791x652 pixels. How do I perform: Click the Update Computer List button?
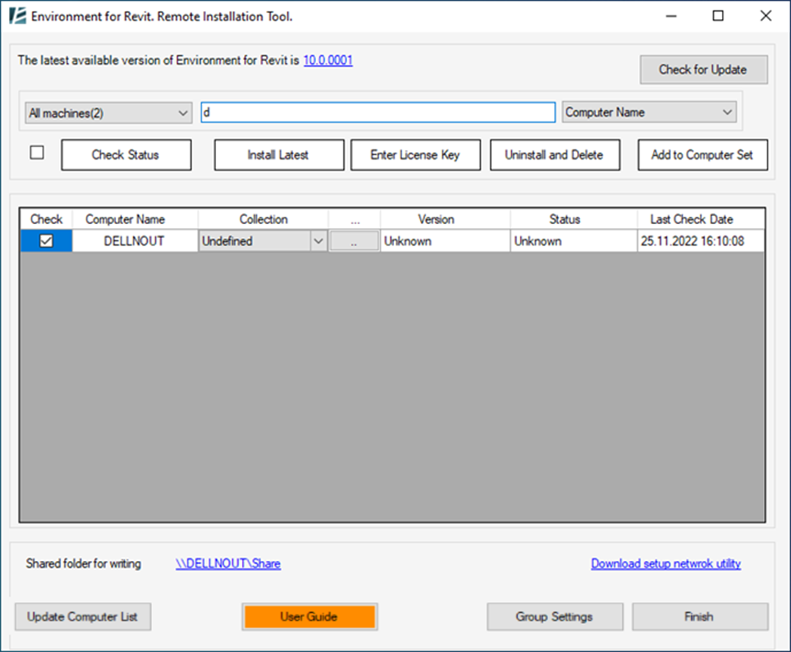(83, 617)
